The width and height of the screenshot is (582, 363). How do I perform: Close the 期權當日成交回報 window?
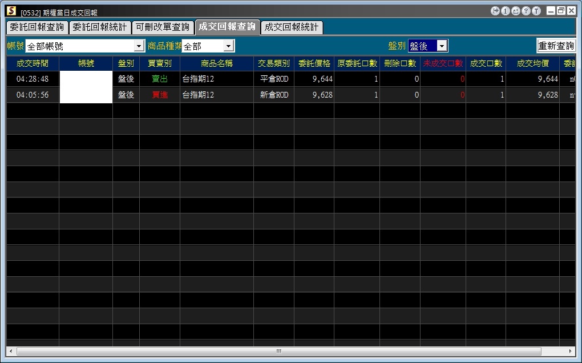pos(571,11)
